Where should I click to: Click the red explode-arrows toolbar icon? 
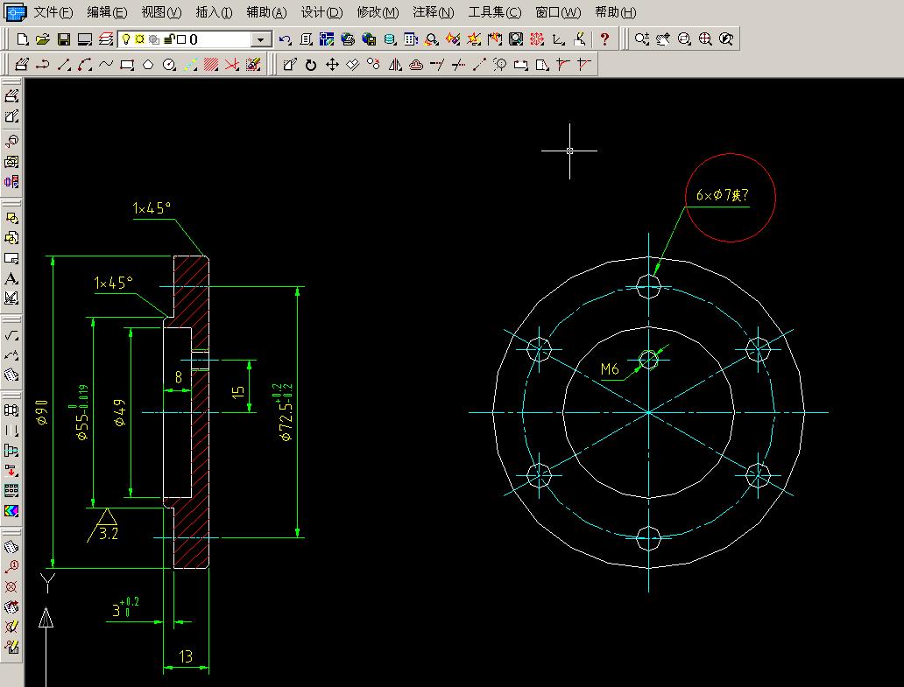coord(537,39)
